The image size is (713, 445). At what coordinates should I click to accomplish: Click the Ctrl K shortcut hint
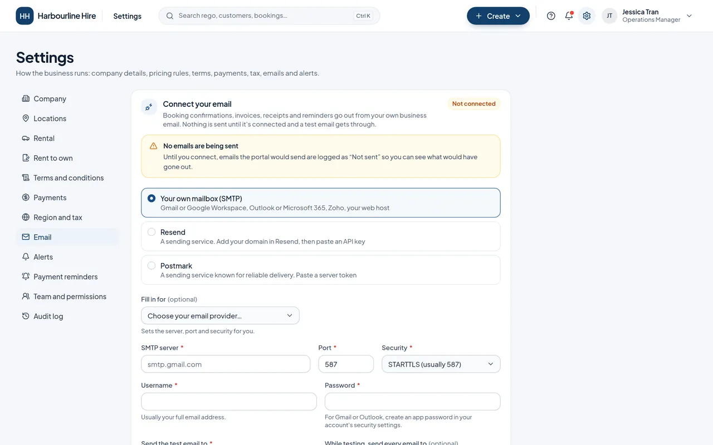coord(363,16)
